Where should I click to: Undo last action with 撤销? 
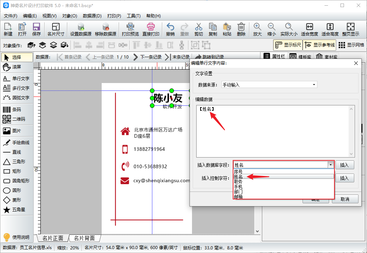point(170,29)
